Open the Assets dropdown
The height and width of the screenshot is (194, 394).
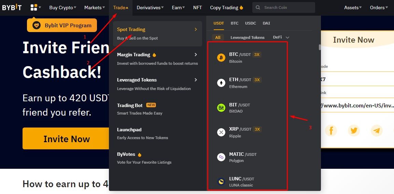[x=353, y=8]
